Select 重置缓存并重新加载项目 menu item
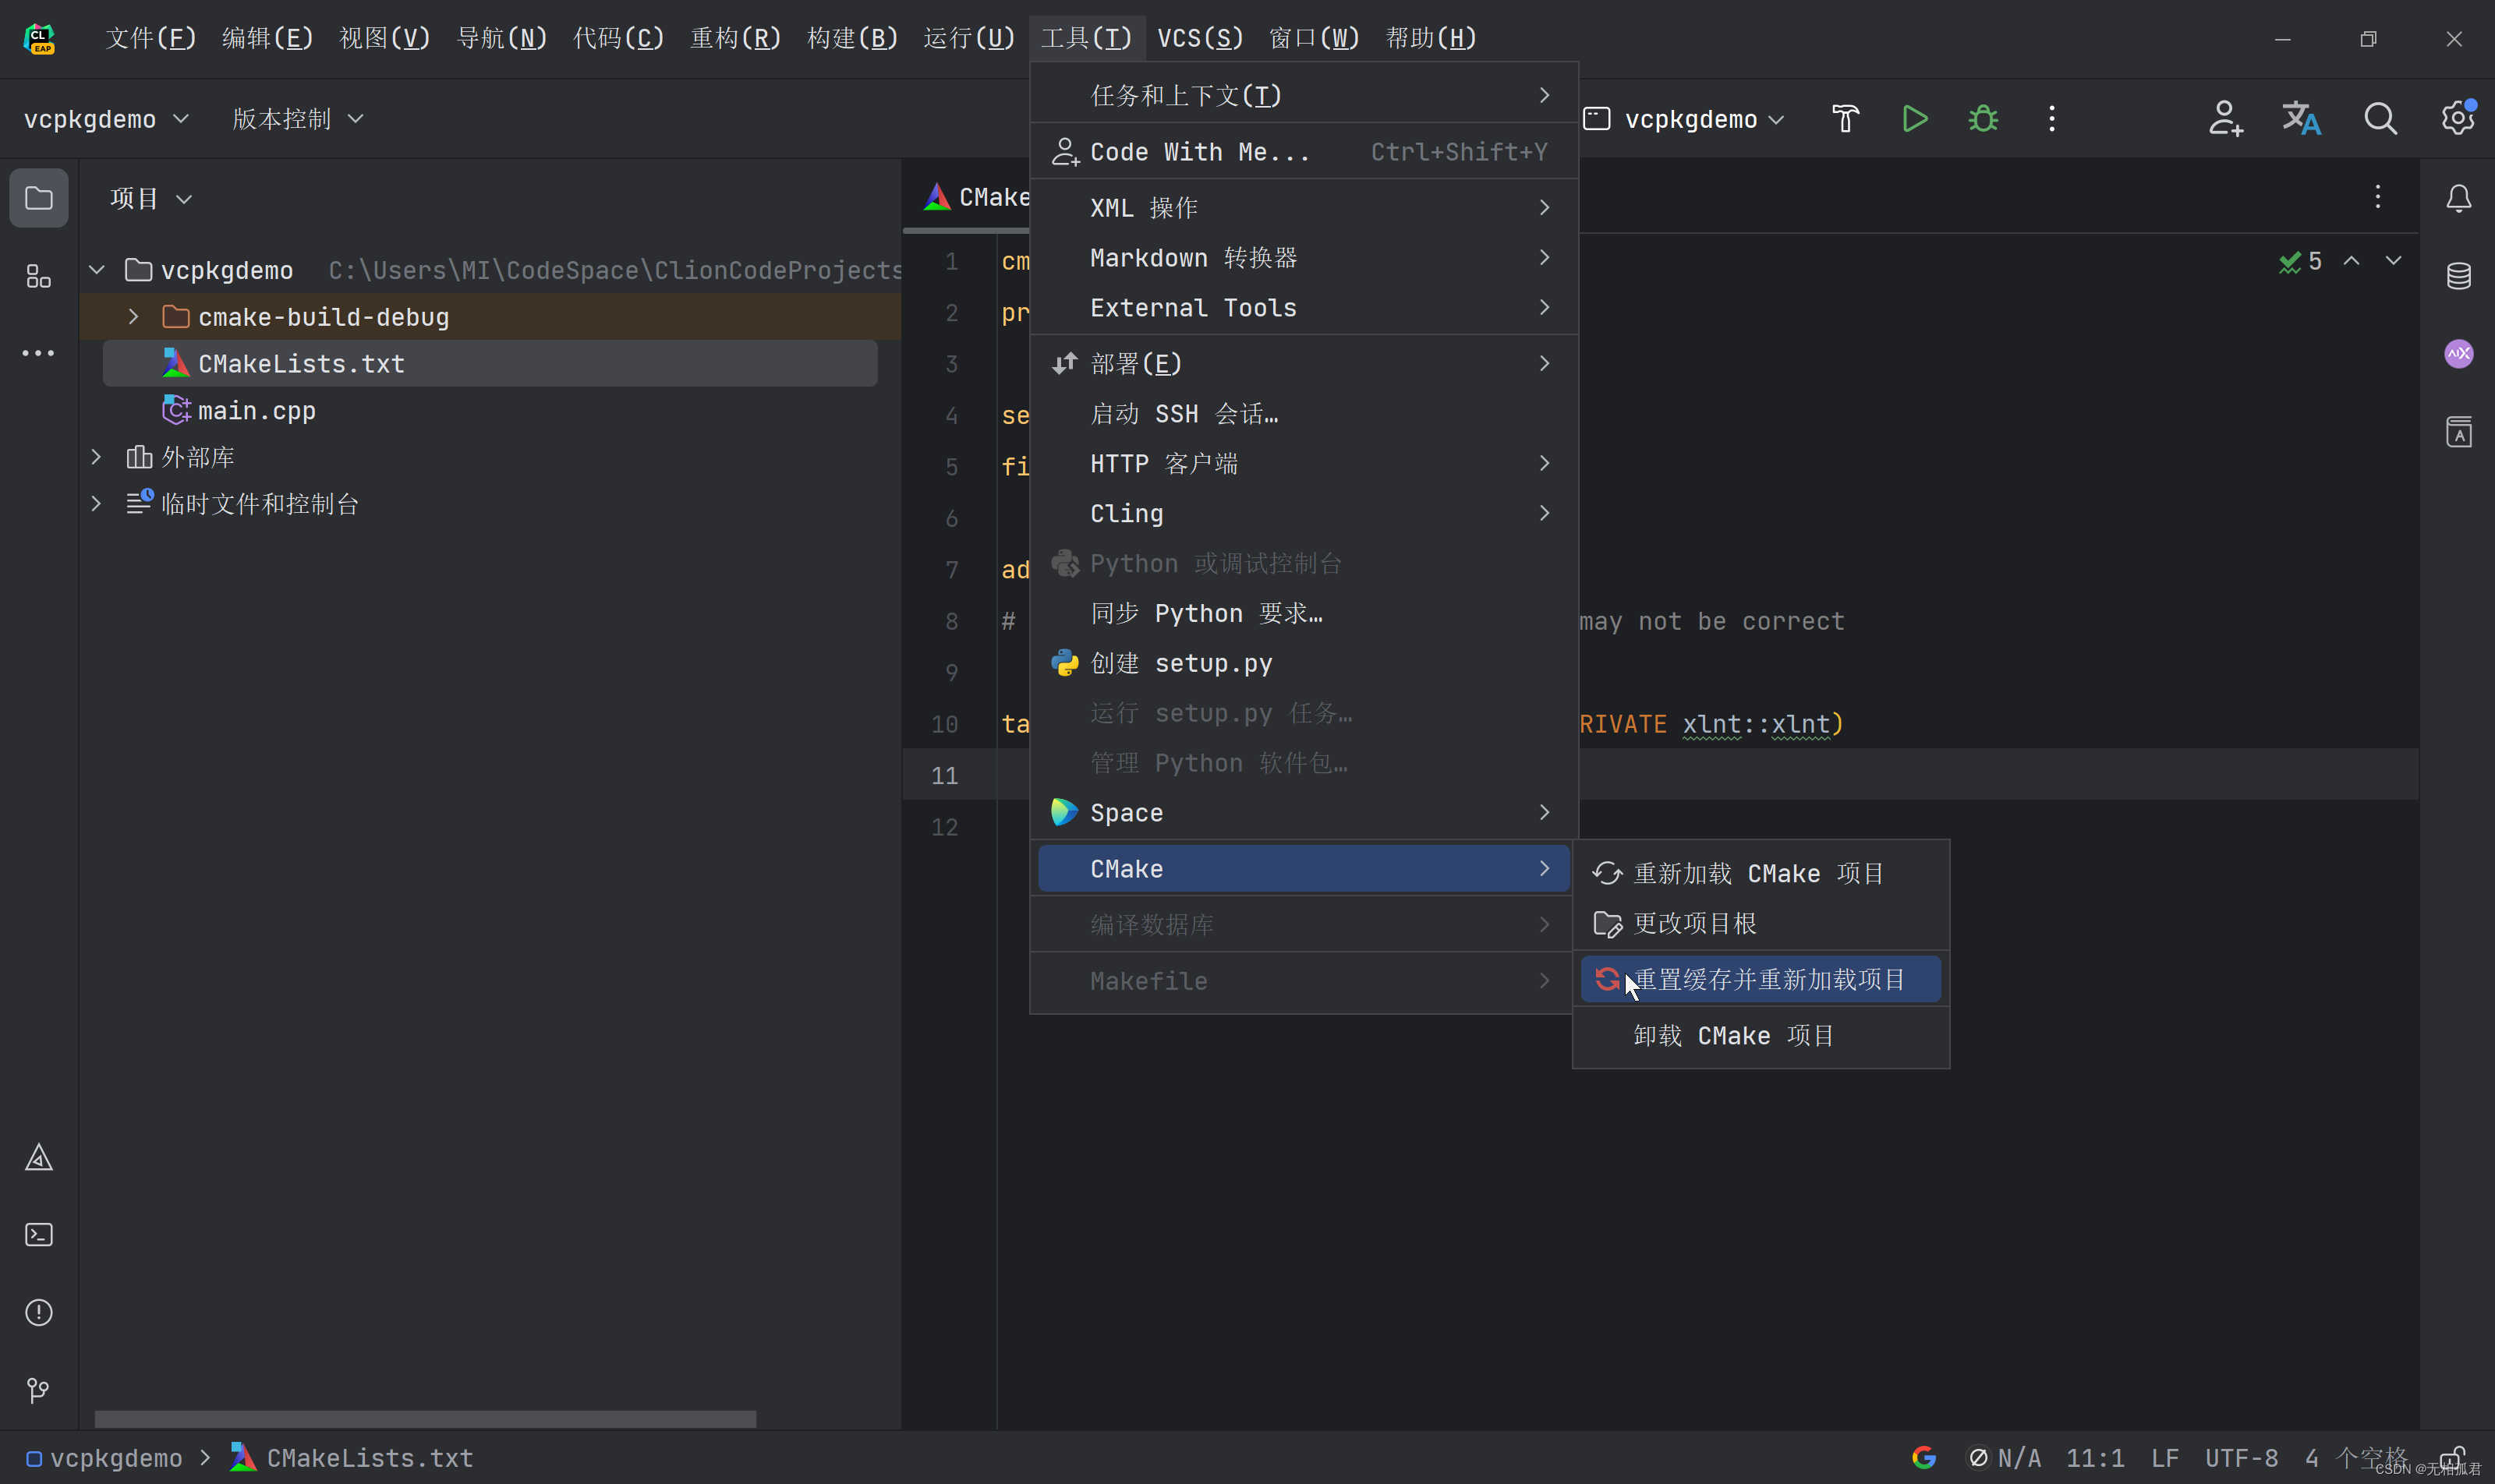2495x1484 pixels. coord(1768,980)
